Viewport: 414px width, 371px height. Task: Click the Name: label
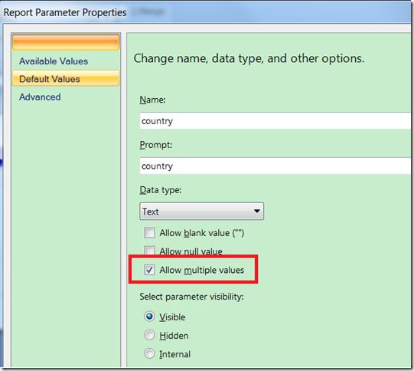coord(152,100)
